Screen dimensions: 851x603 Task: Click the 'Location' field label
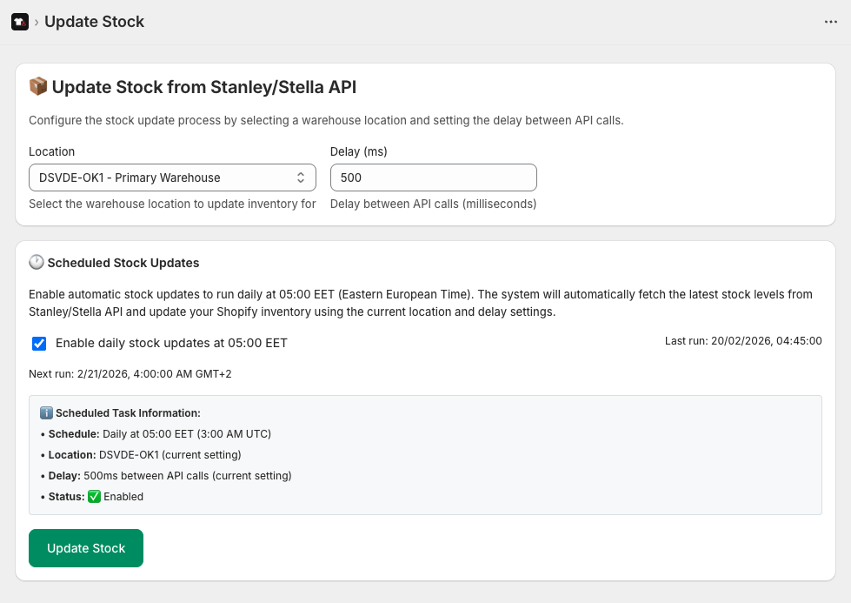[x=51, y=151]
